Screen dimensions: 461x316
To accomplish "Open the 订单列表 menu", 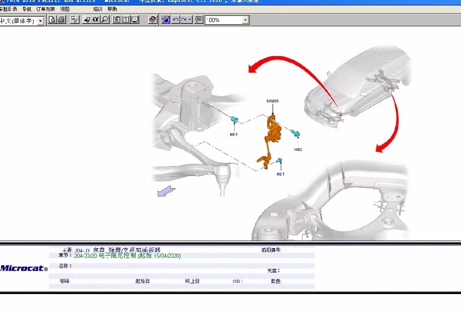I will 45,9.
